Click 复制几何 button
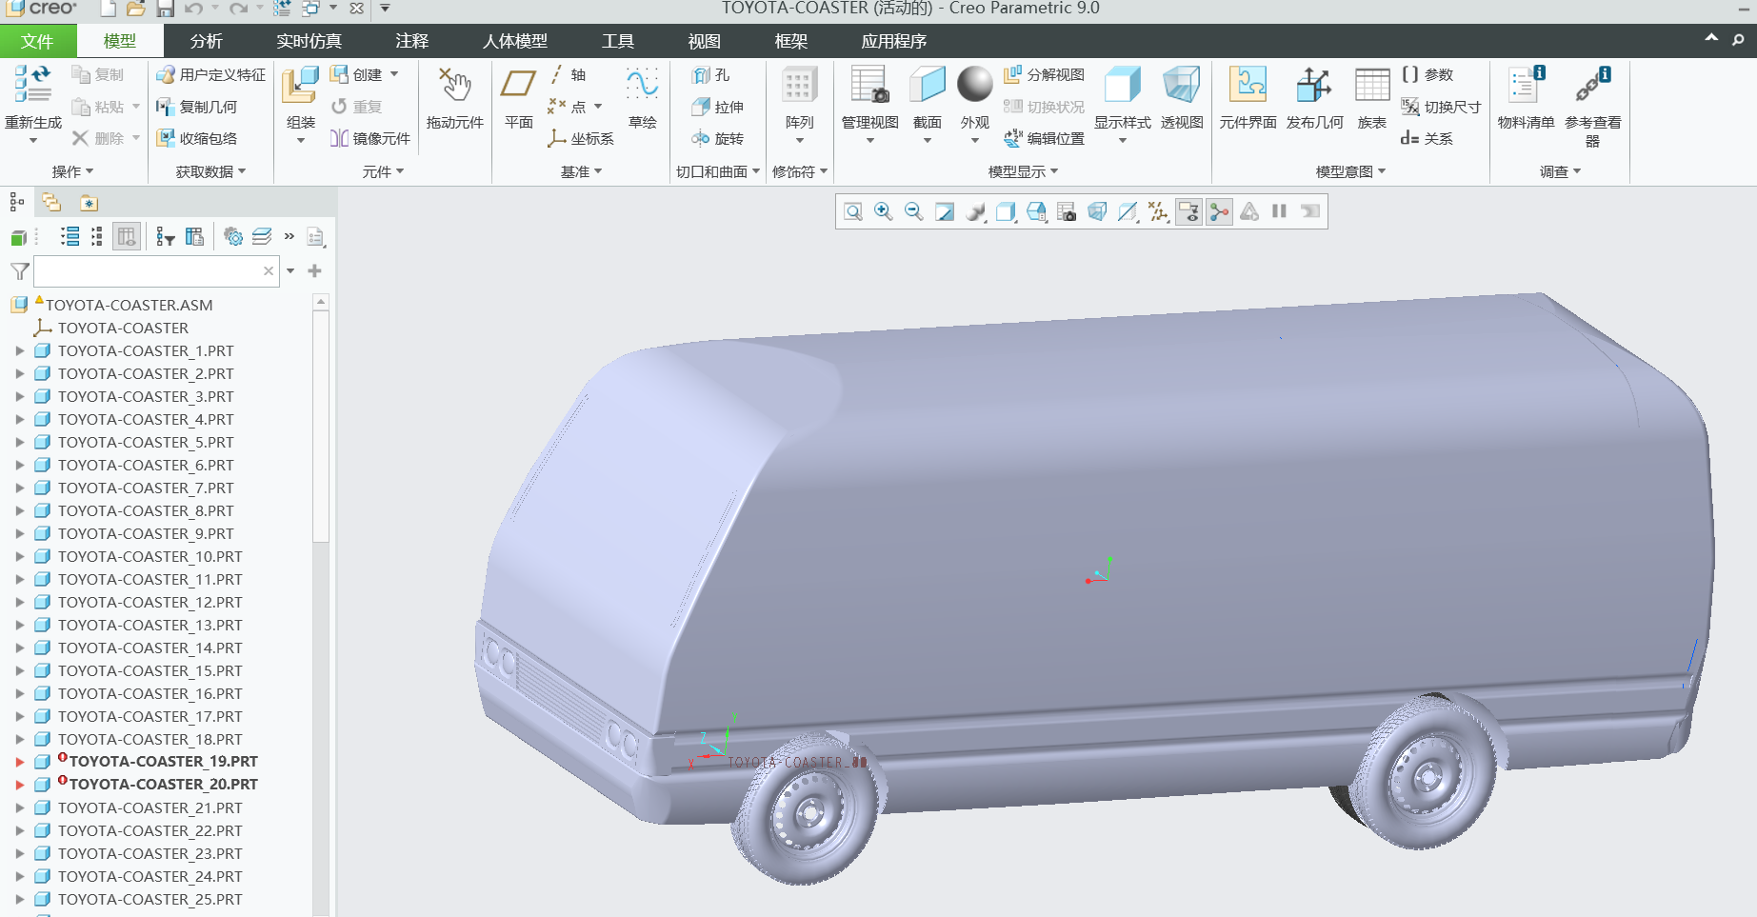 [197, 107]
